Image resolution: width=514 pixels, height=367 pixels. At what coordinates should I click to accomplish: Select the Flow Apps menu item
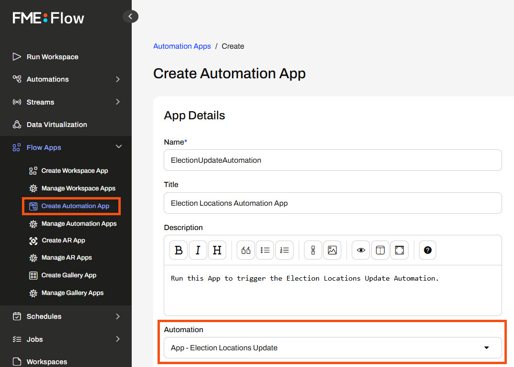pyautogui.click(x=44, y=147)
